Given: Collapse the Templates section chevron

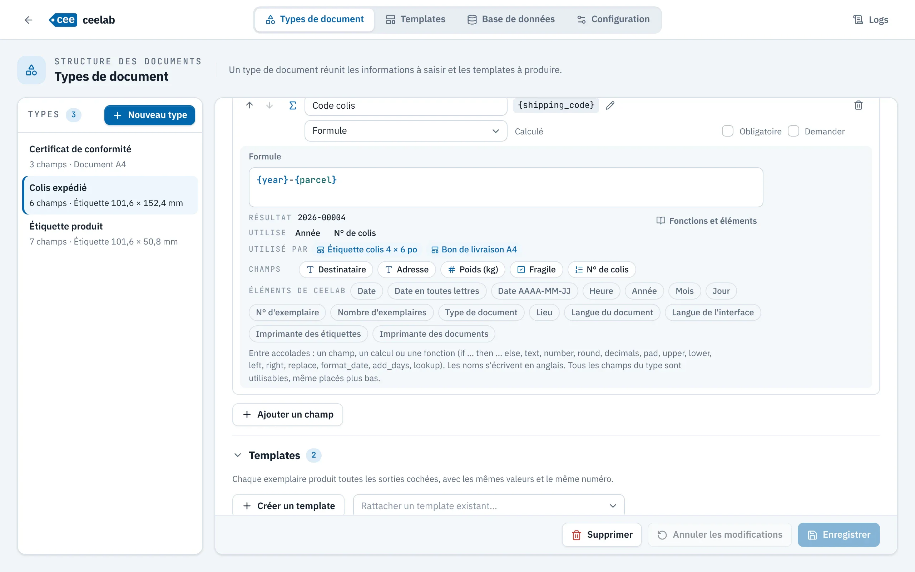Looking at the screenshot, I should click(237, 455).
